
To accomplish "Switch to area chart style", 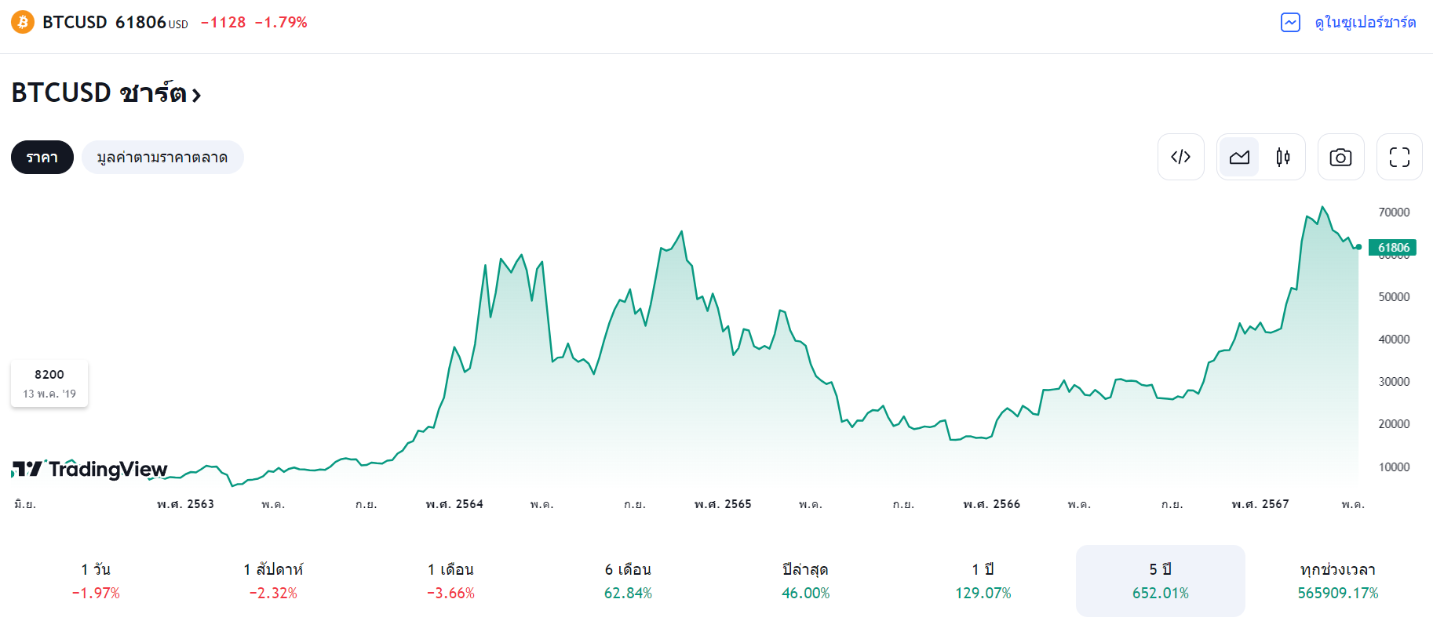I will [1239, 157].
